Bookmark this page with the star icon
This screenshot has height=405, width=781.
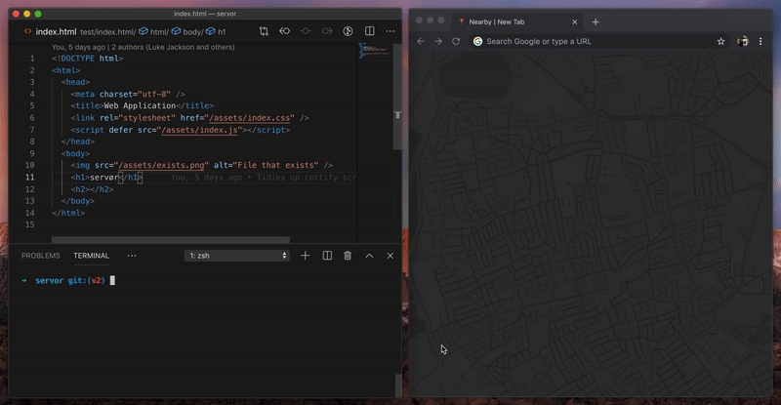tap(721, 41)
